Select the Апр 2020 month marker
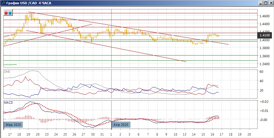Screen dimensions: 274x138 click(121, 125)
